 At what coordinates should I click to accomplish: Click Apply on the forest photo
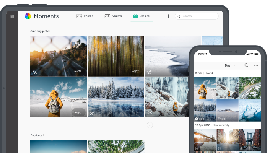click(x=135, y=71)
